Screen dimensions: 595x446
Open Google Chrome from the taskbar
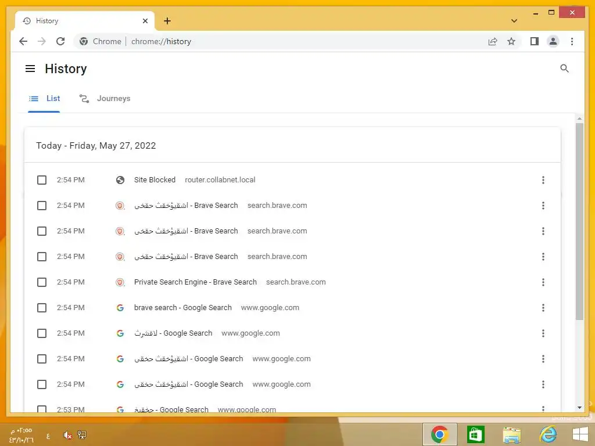[x=440, y=434]
